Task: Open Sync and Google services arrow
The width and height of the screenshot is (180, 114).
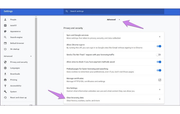Action: pyautogui.click(x=160, y=37)
